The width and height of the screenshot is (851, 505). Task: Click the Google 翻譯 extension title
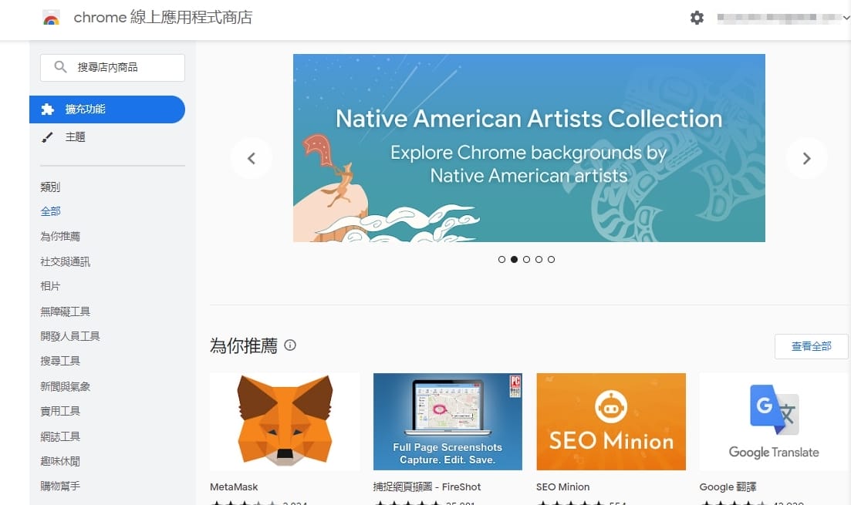728,487
